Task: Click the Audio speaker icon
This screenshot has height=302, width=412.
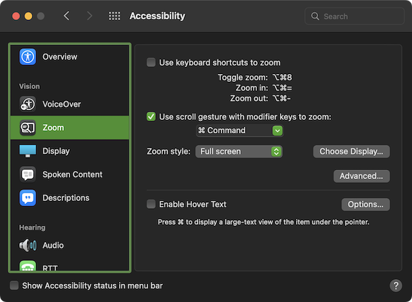Action: (28, 245)
